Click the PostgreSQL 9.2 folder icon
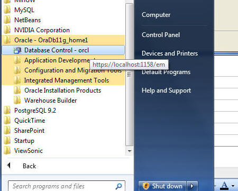The height and width of the screenshot is (191, 238). [7, 111]
